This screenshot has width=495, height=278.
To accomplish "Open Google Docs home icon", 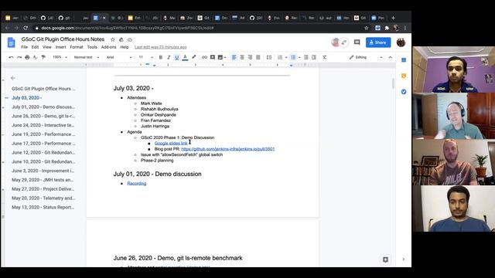I will 12,42.
